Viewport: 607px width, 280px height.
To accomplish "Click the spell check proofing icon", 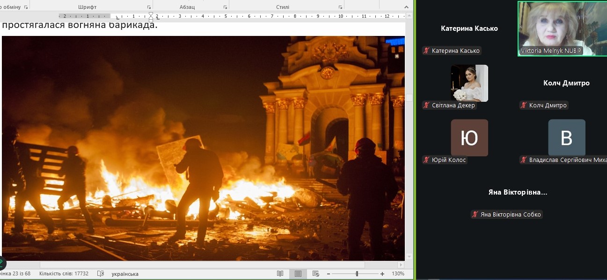I will coord(100,274).
